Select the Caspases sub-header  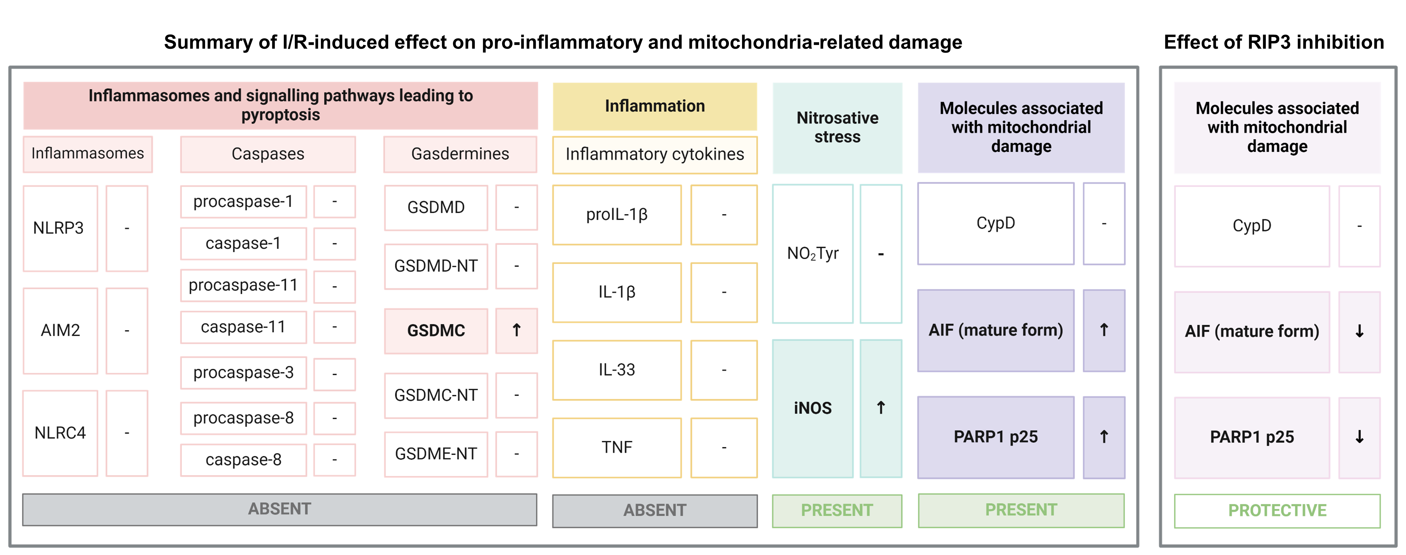pos(267,154)
